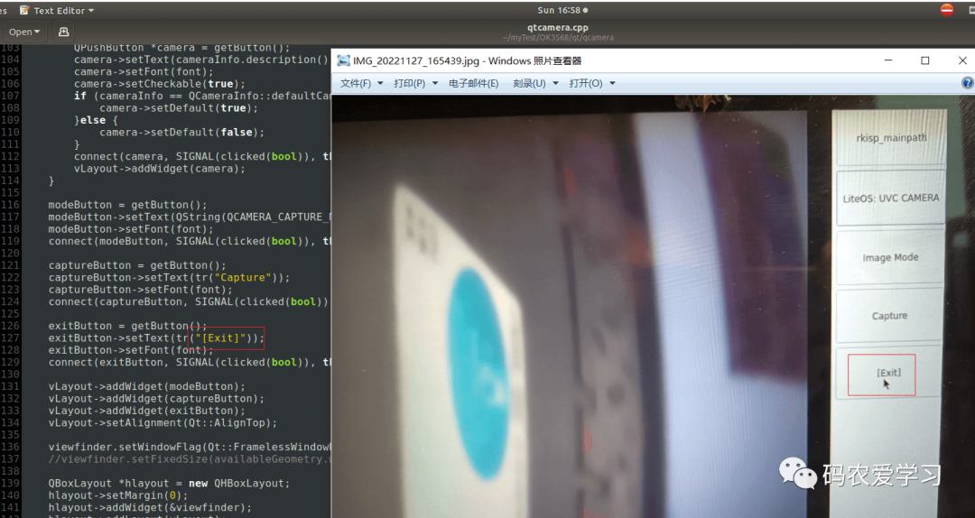Click line 123 captureButton->setFont(font)
Image resolution: width=975 pixels, height=518 pixels.
click(x=141, y=290)
